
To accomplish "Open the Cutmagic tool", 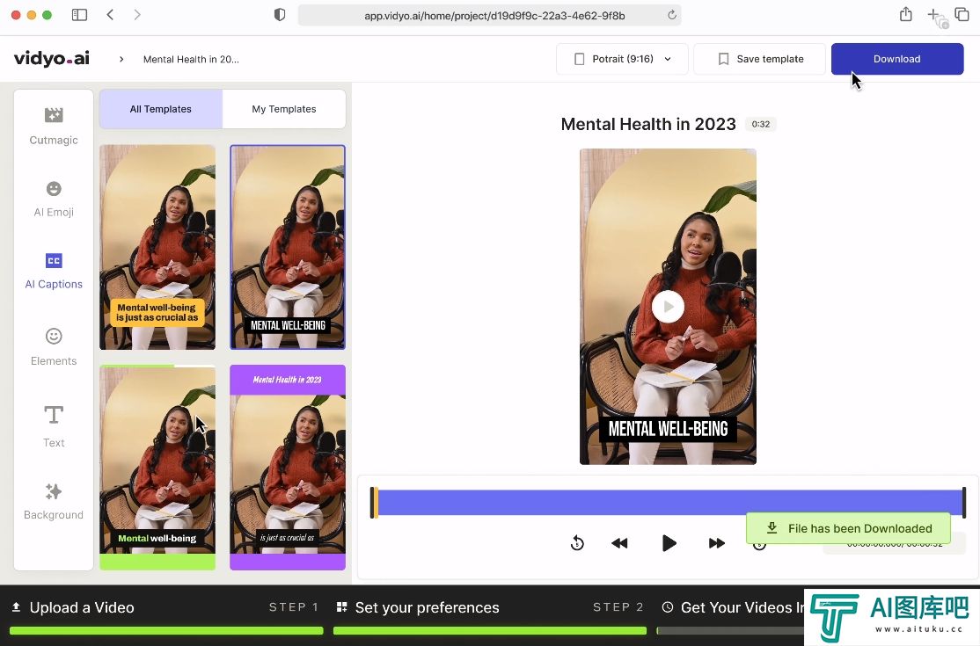I will click(54, 125).
